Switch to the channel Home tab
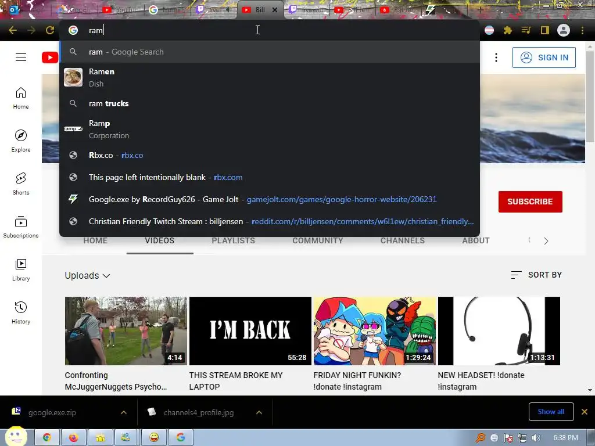Image resolution: width=595 pixels, height=446 pixels. coord(95,241)
